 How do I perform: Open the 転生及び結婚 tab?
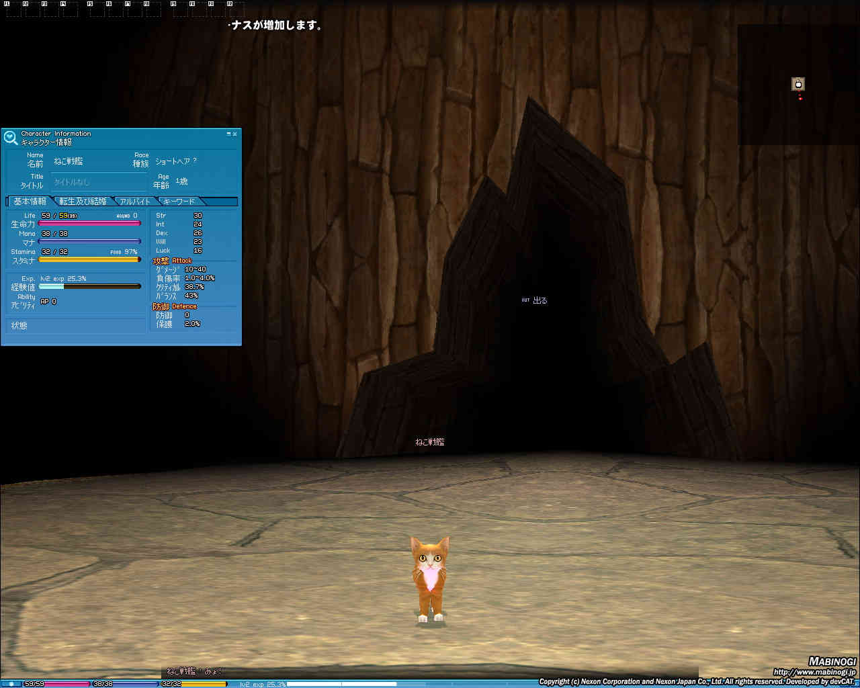(83, 202)
